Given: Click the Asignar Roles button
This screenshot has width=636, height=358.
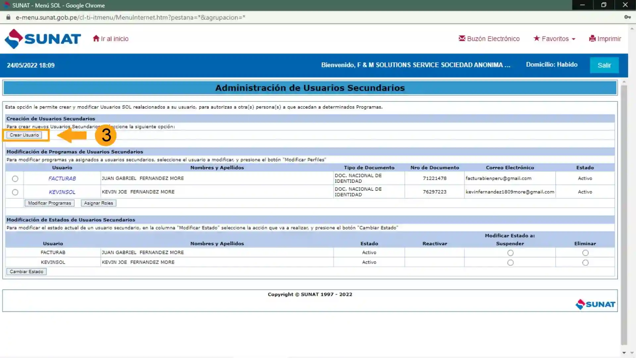Looking at the screenshot, I should pyautogui.click(x=98, y=203).
